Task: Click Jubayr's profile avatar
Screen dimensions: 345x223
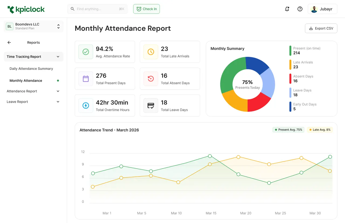Action: pos(314,9)
